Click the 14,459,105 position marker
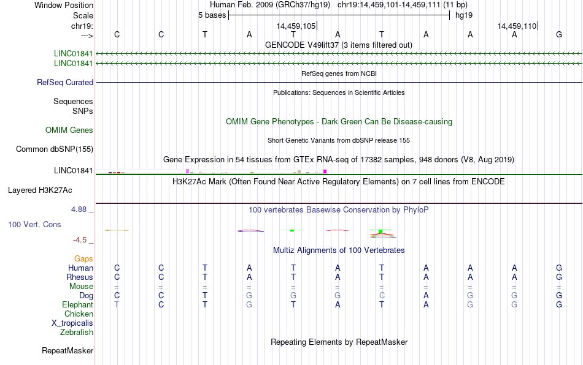583x365 pixels. [296, 26]
